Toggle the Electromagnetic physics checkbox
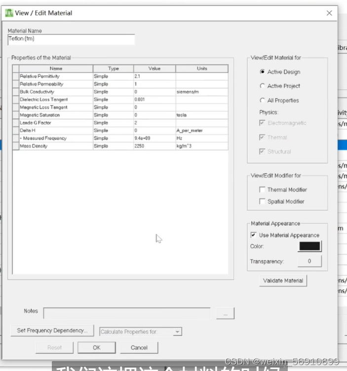Viewport: 347px width, 371px height. 262,123
